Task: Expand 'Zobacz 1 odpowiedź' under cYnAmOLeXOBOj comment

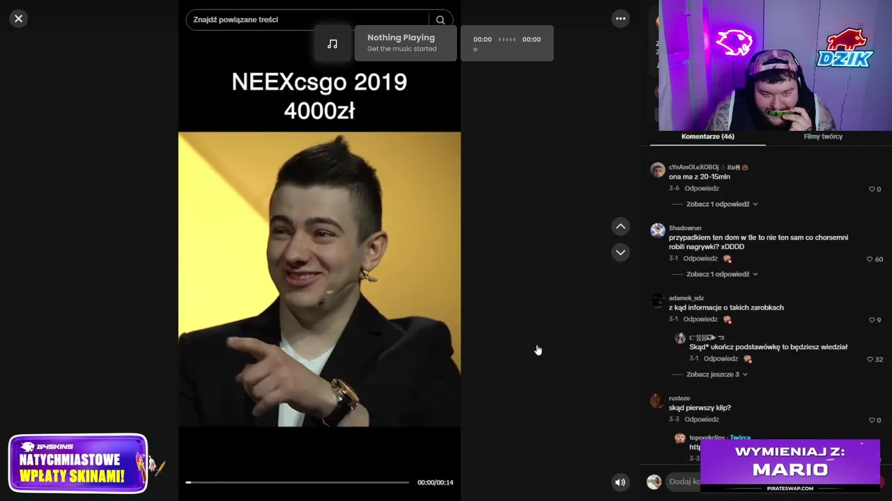Action: coord(721,204)
